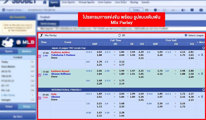This screenshot has height=120, width=206.
Task: Select 2.36 first-half handicap odds for Italy
Action: click(x=160, y=104)
